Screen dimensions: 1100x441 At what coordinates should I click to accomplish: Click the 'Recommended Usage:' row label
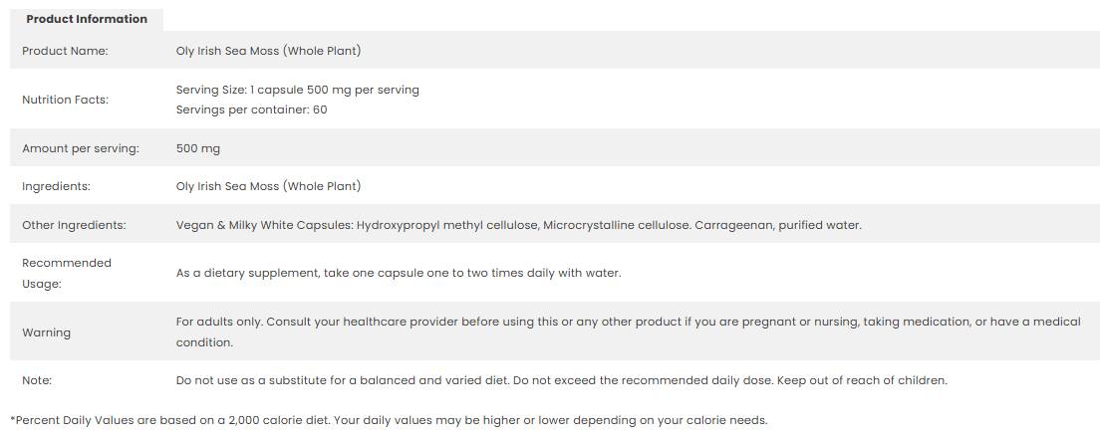tap(67, 273)
